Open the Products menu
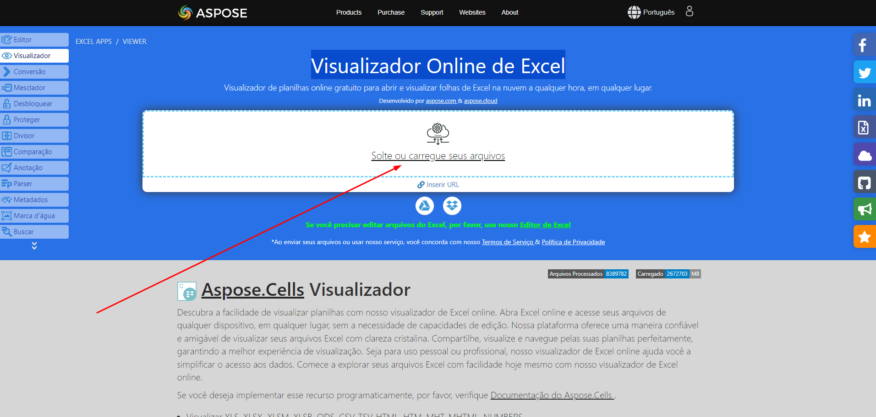Image resolution: width=876 pixels, height=417 pixels. [x=349, y=12]
